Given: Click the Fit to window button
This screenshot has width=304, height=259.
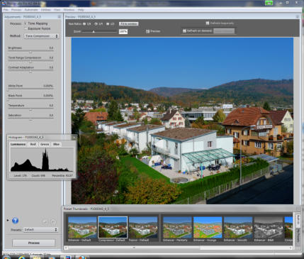Looking at the screenshot, I should pyautogui.click(x=129, y=24).
